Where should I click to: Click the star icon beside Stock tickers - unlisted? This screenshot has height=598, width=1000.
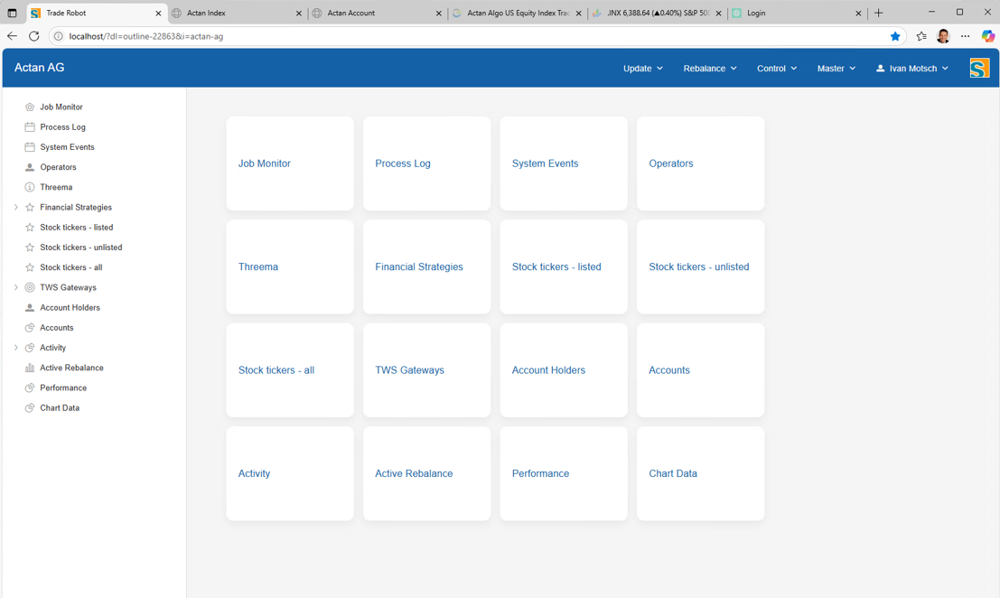pyautogui.click(x=29, y=248)
